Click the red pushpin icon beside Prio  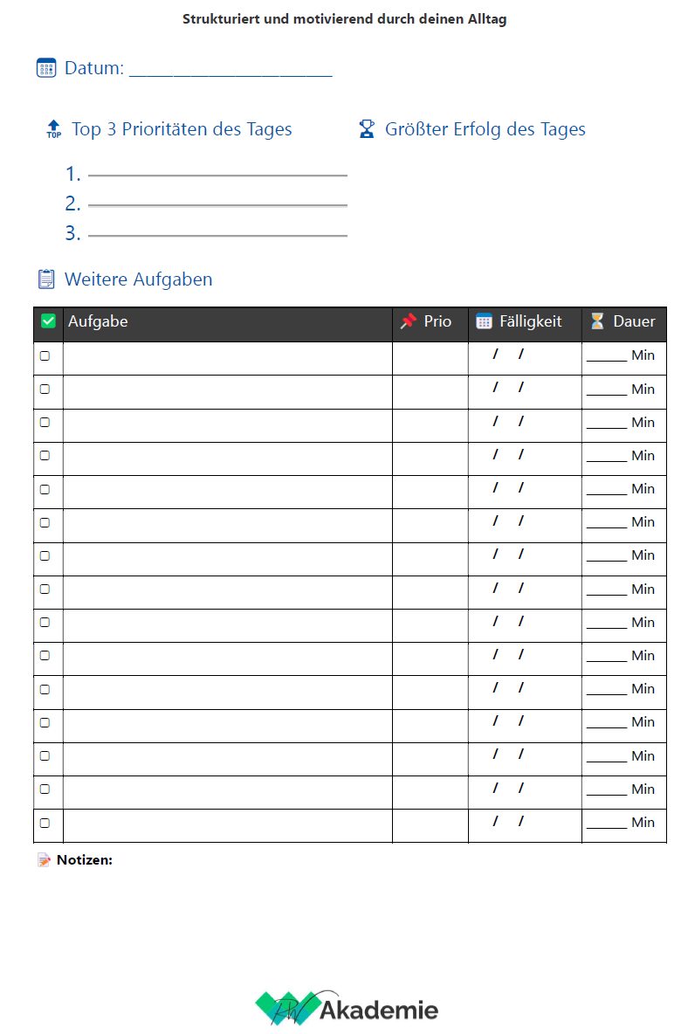click(x=409, y=321)
